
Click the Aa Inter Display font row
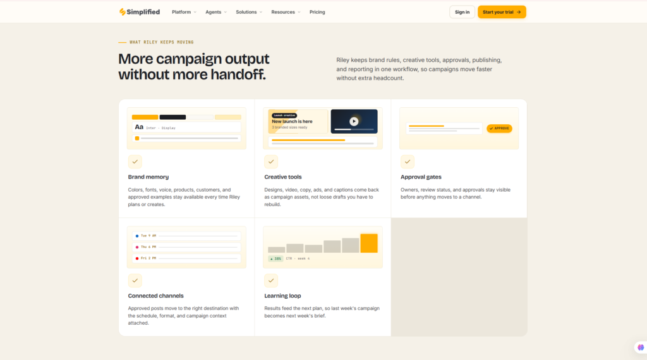tap(186, 127)
